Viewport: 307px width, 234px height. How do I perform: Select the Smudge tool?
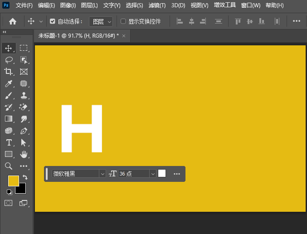(24, 119)
